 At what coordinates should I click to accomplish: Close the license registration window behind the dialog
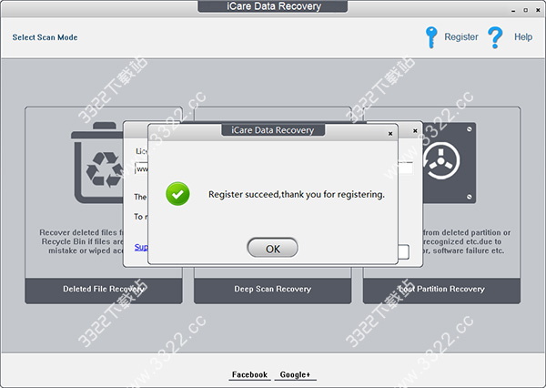(x=415, y=131)
